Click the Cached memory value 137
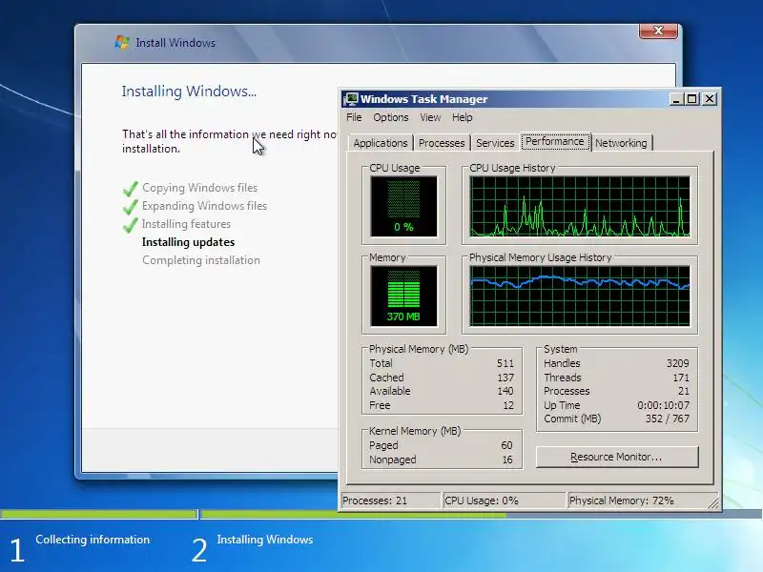Viewport: 763px width, 572px height. pyautogui.click(x=505, y=378)
